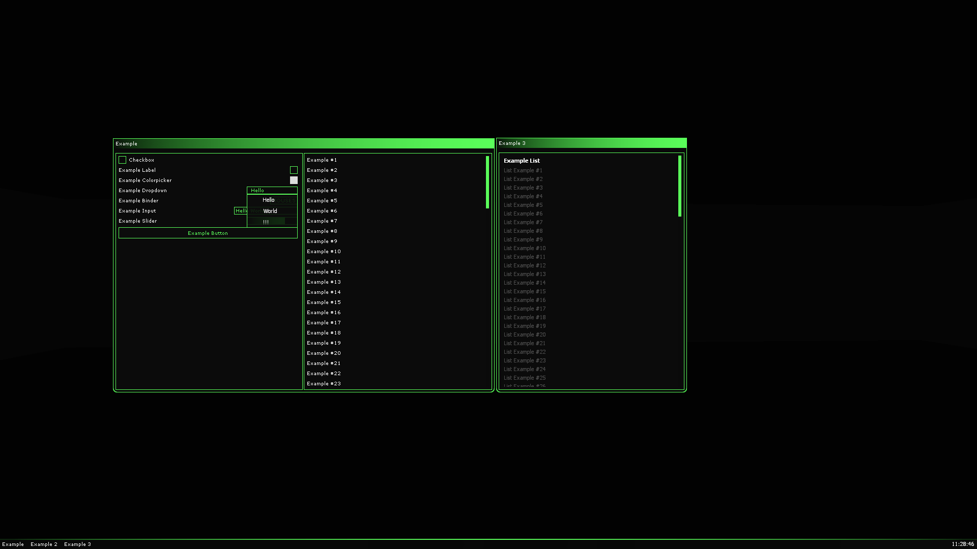
Task: Select 'List Example #16' row
Action: point(525,300)
